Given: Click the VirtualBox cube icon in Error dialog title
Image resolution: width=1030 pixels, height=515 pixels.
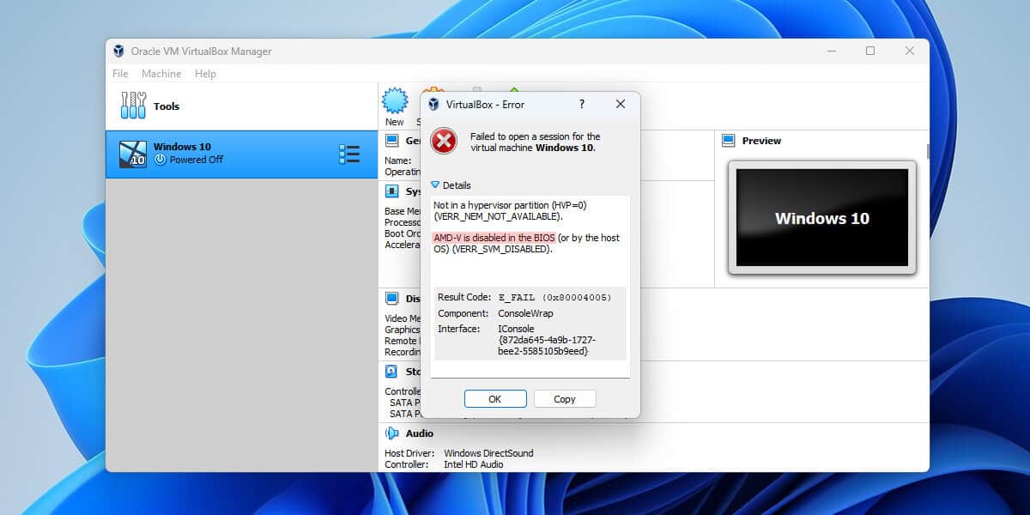Looking at the screenshot, I should click(433, 104).
